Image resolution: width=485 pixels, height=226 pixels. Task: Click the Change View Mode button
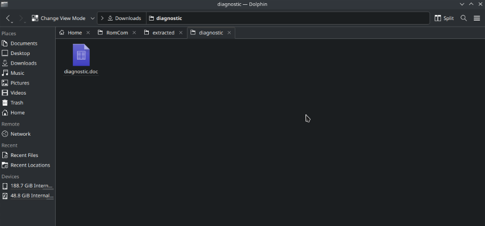point(58,18)
